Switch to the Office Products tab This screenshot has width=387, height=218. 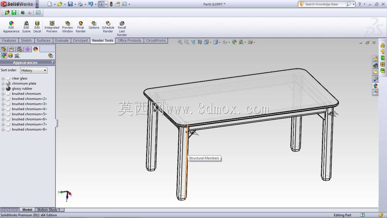129,41
